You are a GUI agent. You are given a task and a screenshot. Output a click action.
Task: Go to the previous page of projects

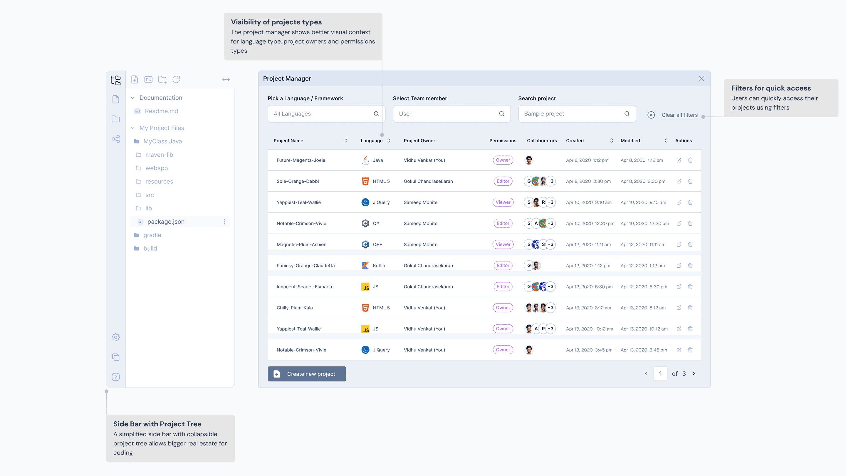[x=646, y=373]
